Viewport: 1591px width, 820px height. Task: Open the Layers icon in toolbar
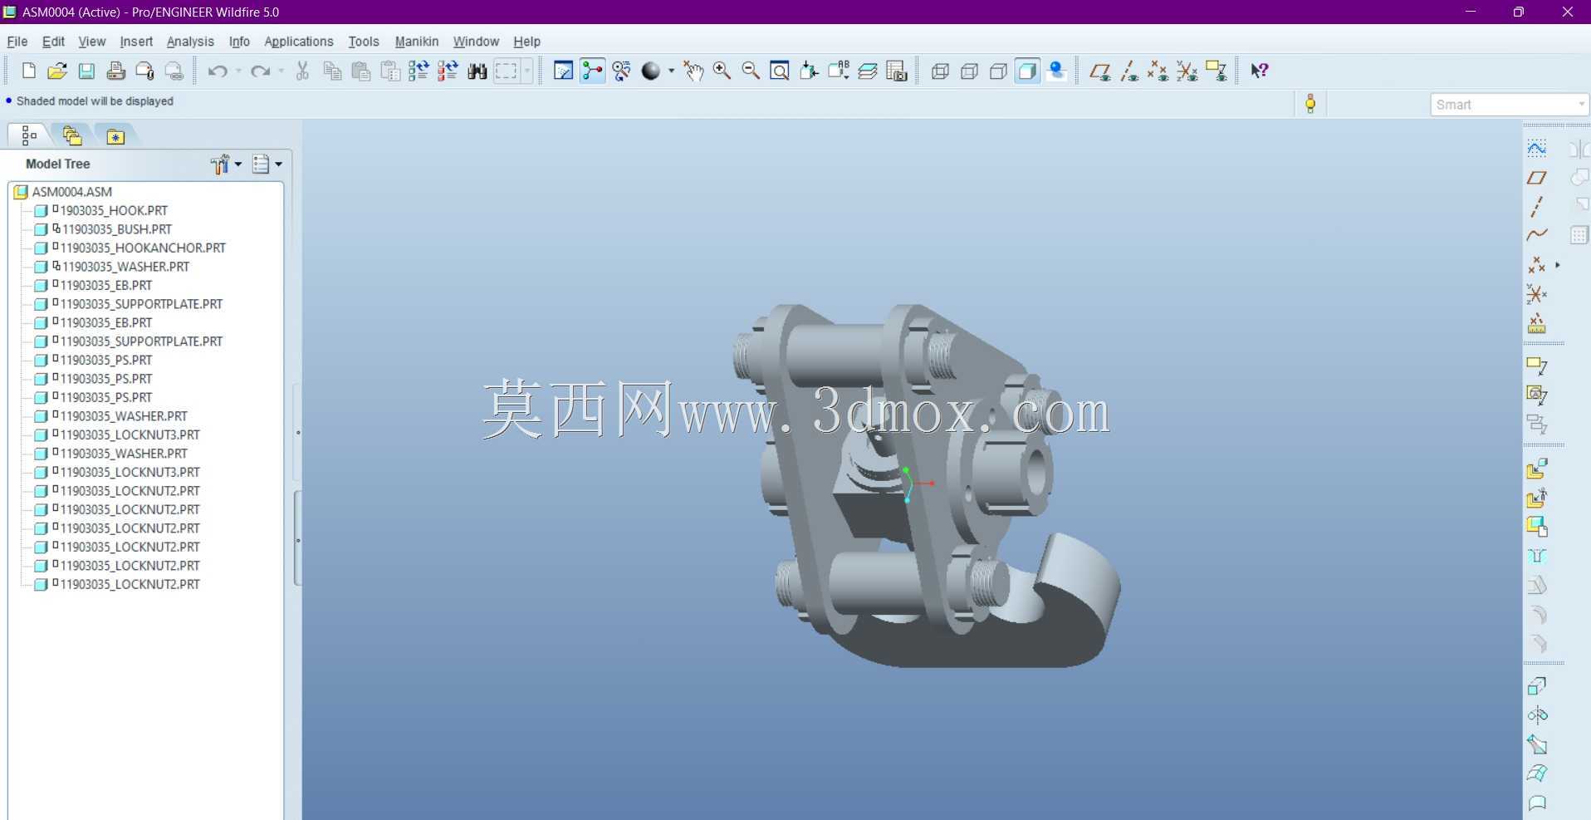(x=868, y=71)
